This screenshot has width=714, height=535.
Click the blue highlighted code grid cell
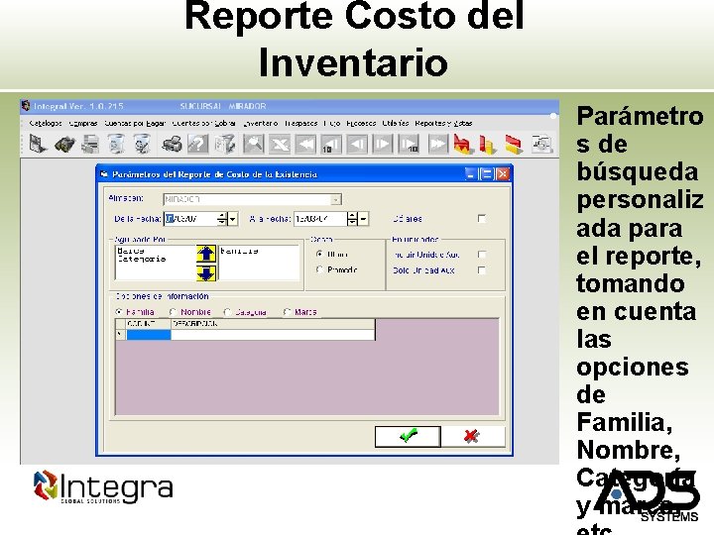[x=149, y=335]
